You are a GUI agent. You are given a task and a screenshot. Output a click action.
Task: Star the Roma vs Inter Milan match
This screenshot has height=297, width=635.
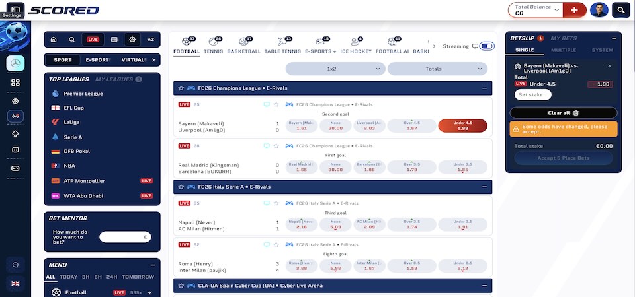(x=276, y=244)
